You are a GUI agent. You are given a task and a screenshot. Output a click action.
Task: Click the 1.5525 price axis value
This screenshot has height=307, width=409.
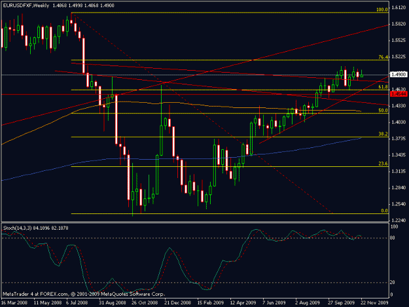click(x=399, y=41)
